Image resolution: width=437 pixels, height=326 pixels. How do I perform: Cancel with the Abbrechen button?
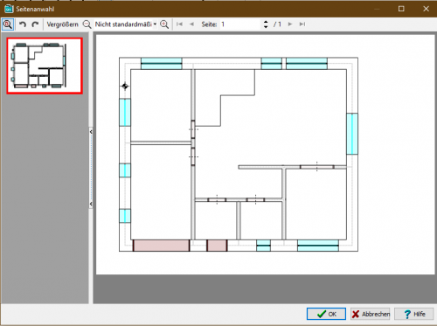(370, 314)
